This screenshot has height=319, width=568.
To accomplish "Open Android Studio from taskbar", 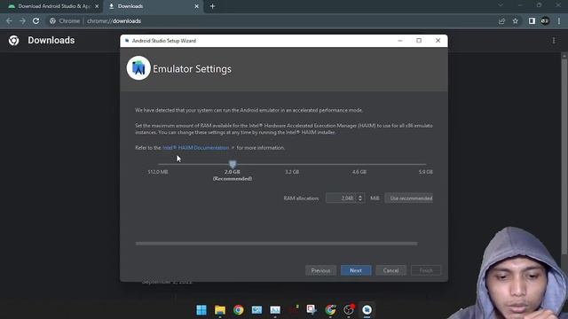I will (x=367, y=310).
